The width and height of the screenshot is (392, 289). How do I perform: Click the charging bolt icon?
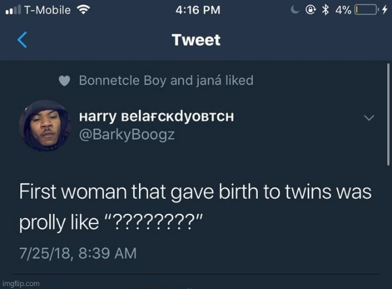(x=383, y=10)
